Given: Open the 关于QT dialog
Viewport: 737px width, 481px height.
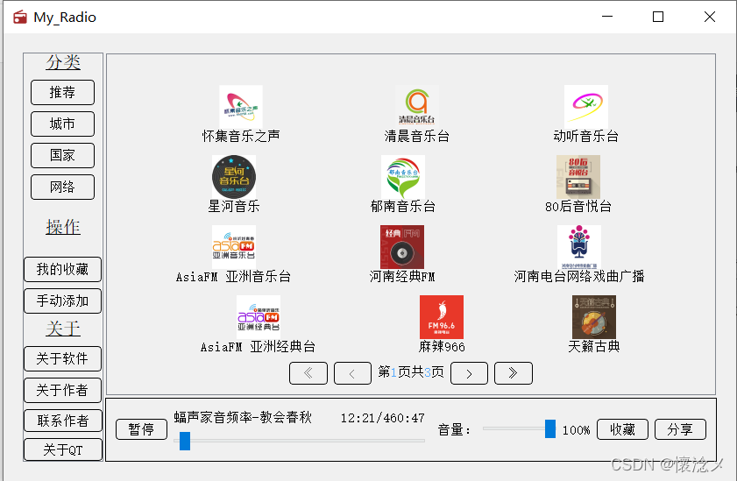Looking at the screenshot, I should coord(63,449).
